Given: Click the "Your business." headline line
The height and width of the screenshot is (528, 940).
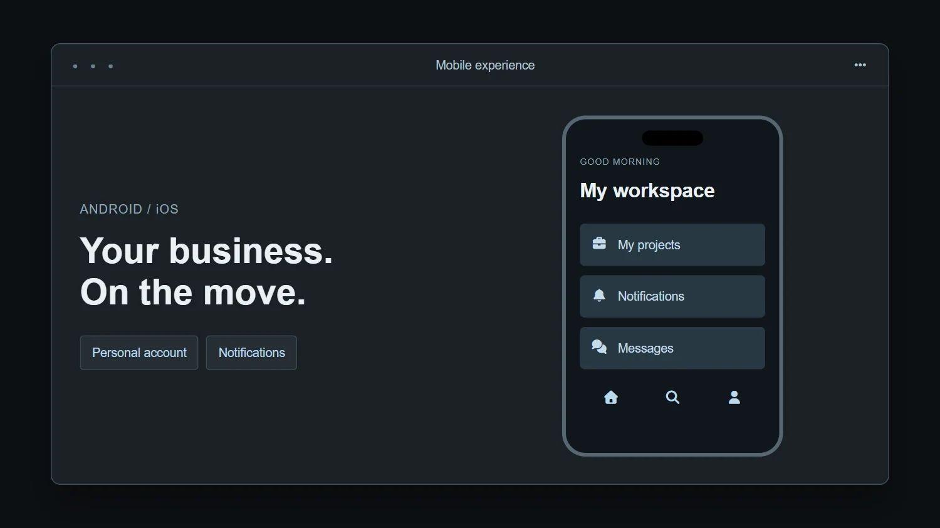Looking at the screenshot, I should 206,251.
